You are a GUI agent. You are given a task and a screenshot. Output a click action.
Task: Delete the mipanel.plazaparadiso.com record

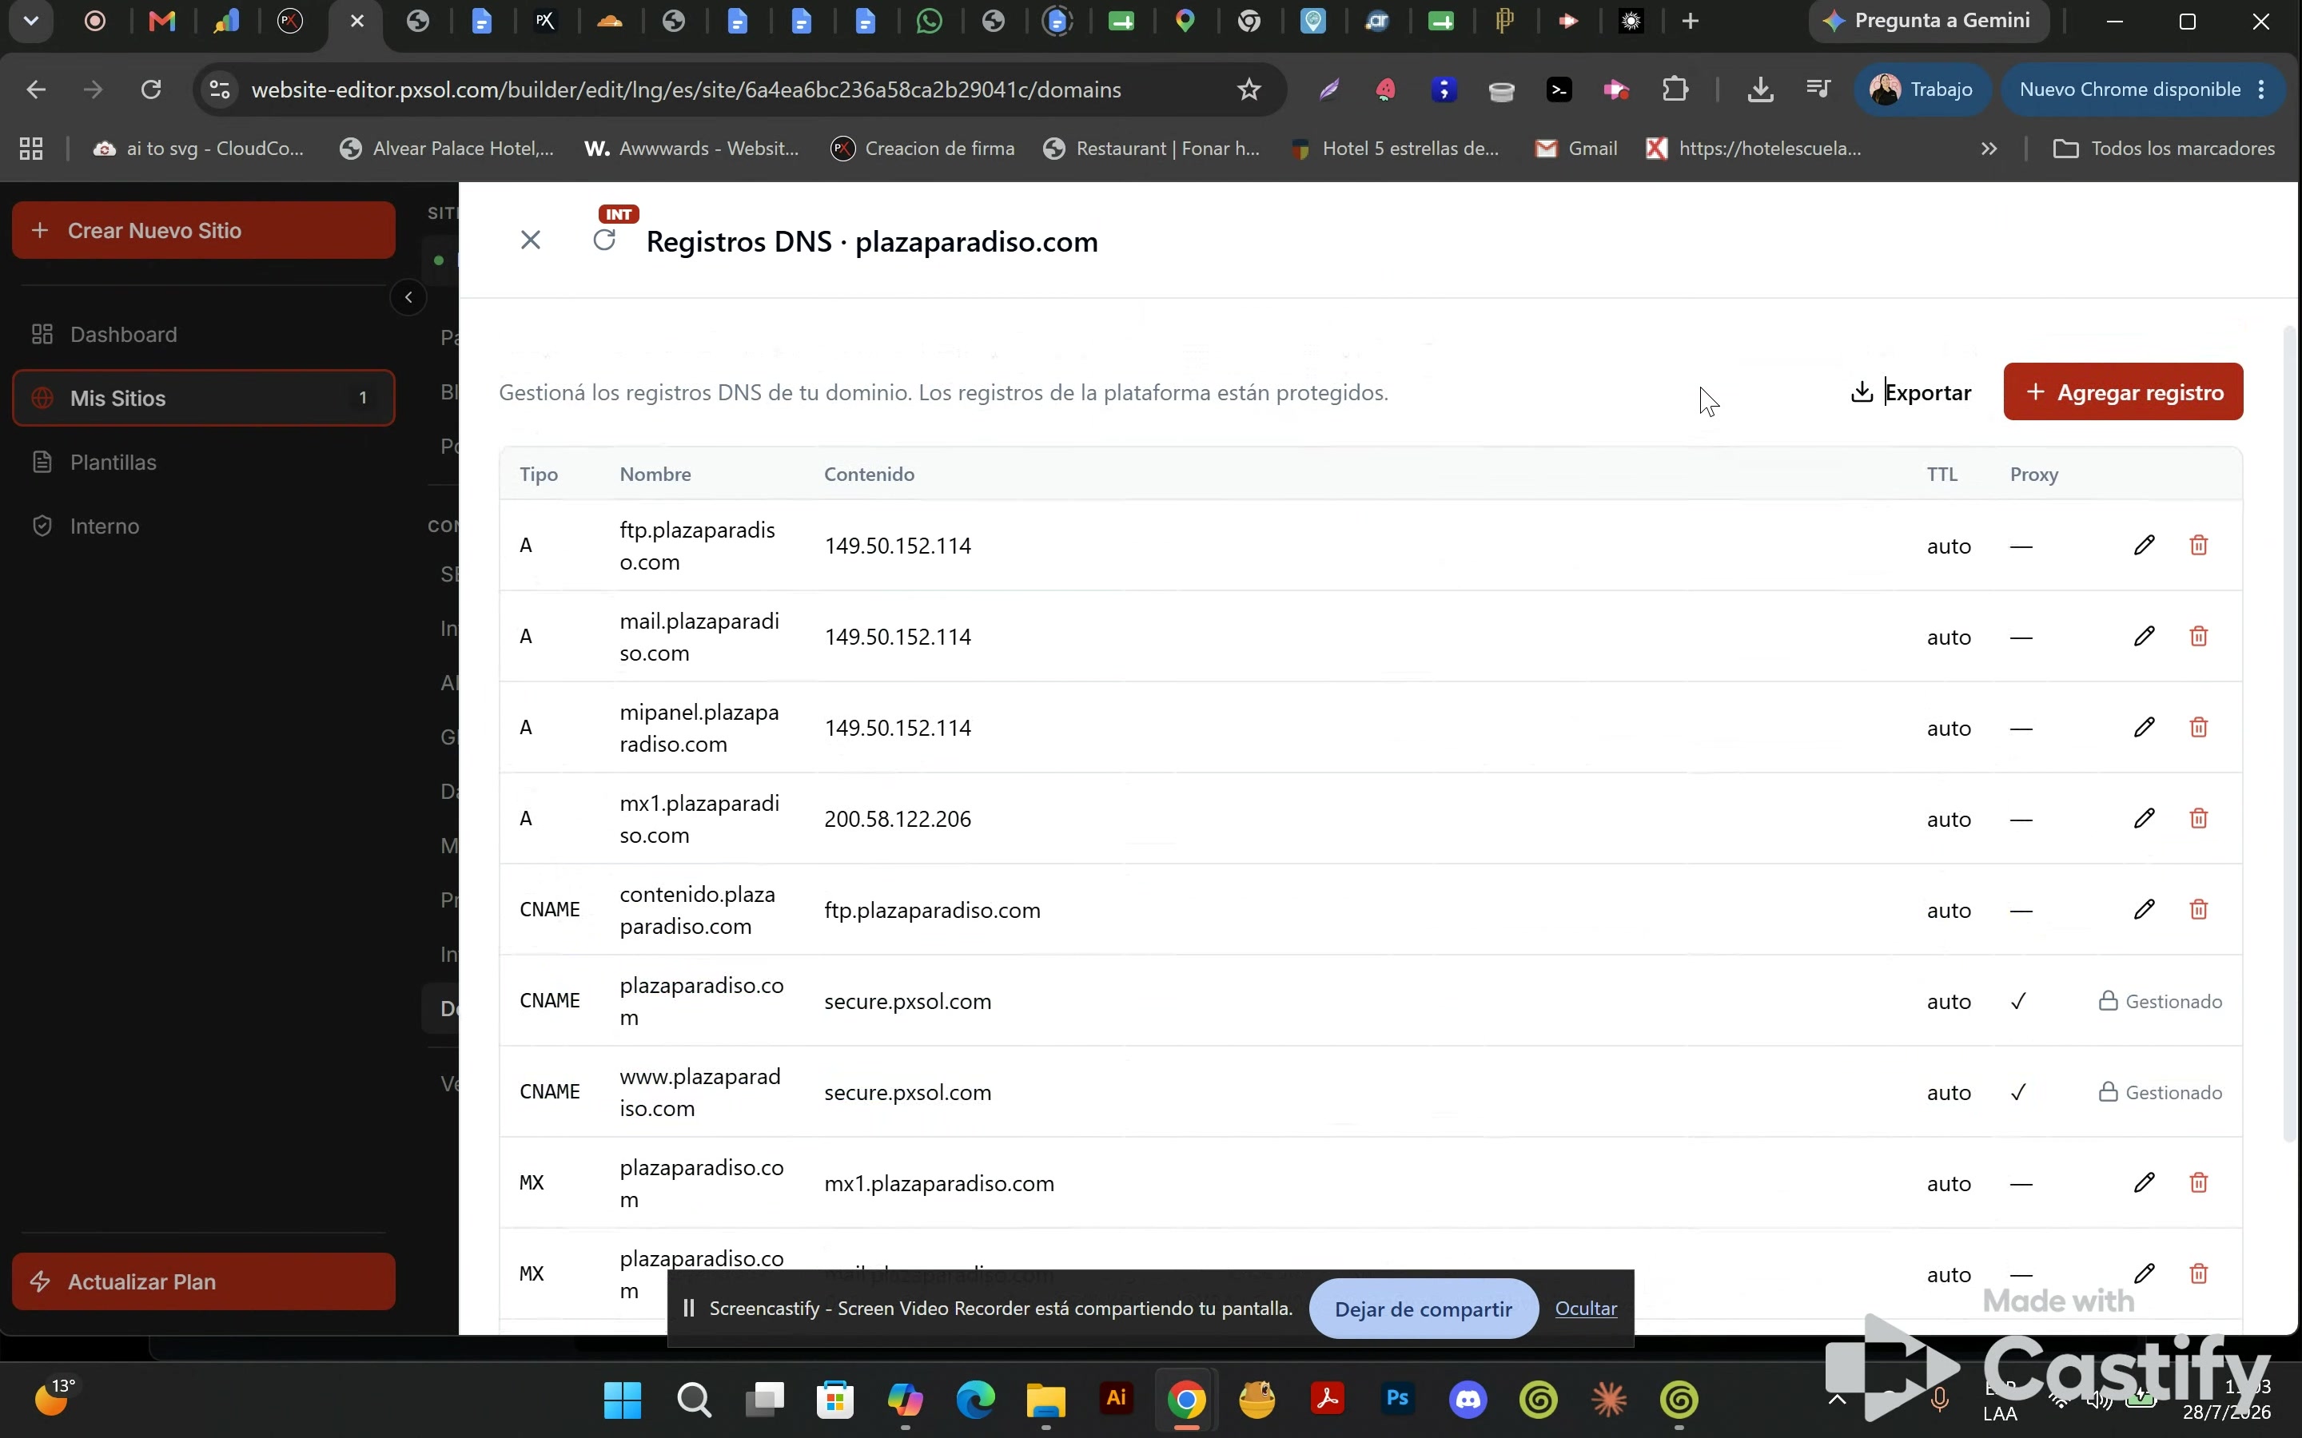pos(2198,728)
